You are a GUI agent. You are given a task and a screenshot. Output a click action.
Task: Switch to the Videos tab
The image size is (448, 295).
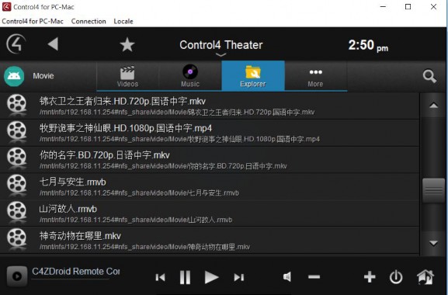[127, 76]
